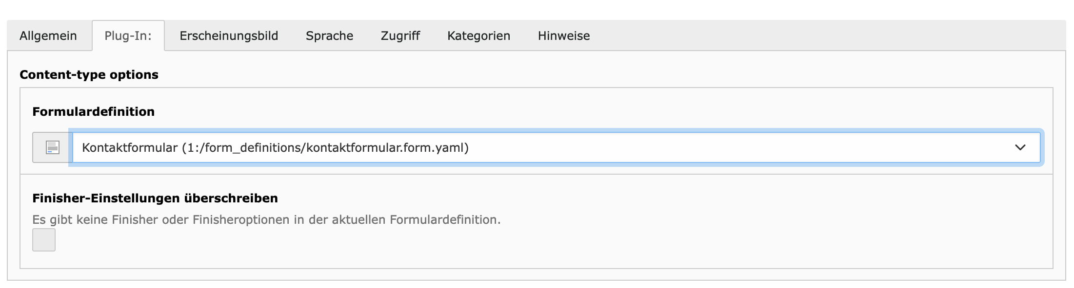1074x288 pixels.
Task: Go to the Sprache tab
Action: click(x=329, y=36)
